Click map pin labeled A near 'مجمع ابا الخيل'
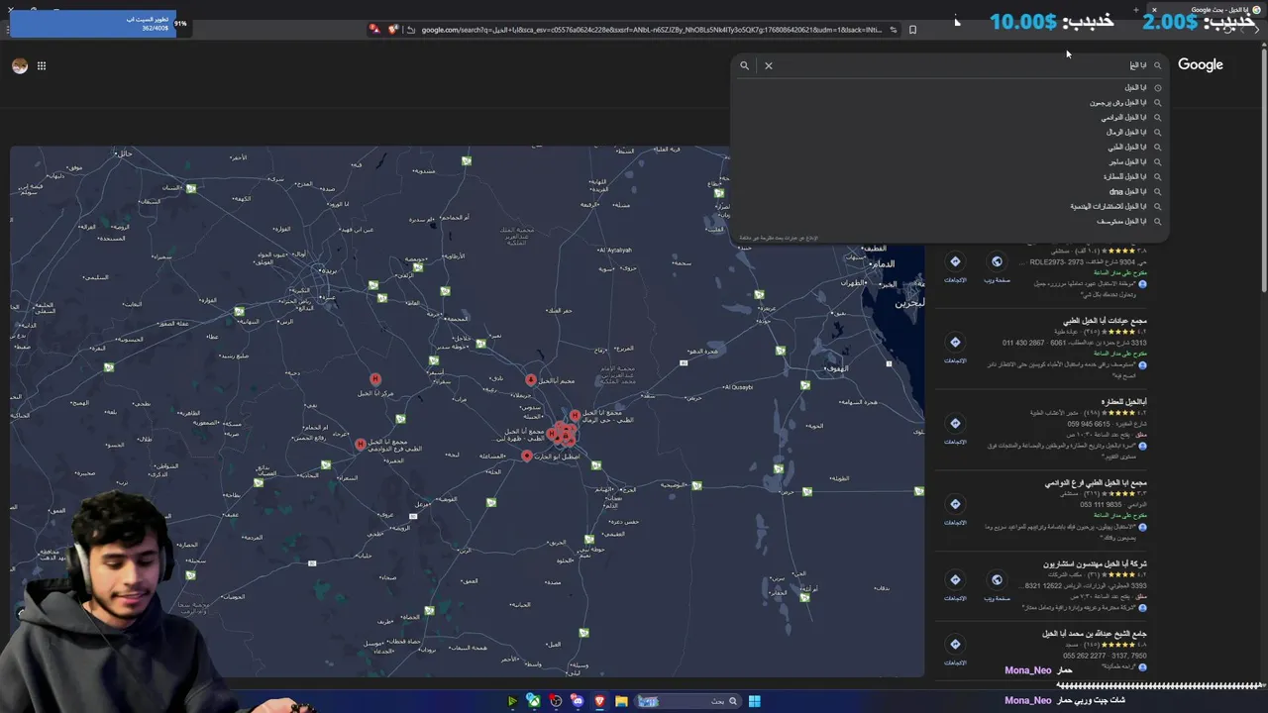Image resolution: width=1268 pixels, height=713 pixels. tap(531, 379)
